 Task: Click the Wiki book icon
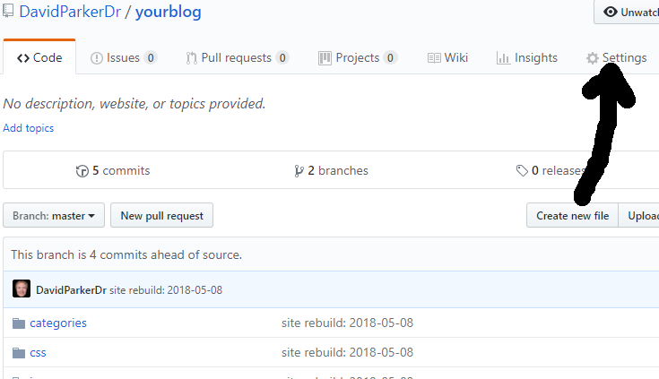[434, 58]
